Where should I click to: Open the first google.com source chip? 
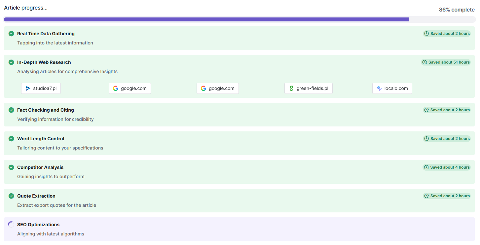pyautogui.click(x=130, y=88)
